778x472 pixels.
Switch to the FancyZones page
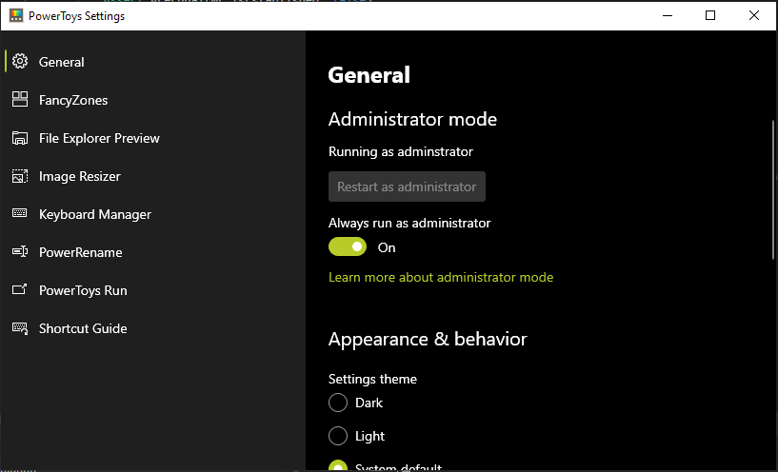coord(152,100)
